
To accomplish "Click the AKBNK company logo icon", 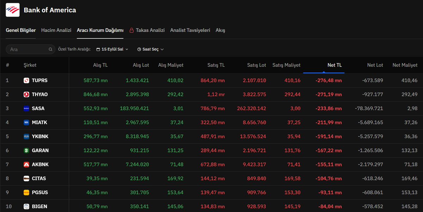I will point(26,165).
